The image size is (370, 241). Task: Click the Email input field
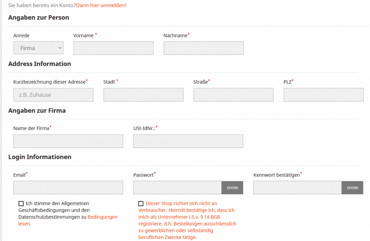[x=68, y=188]
